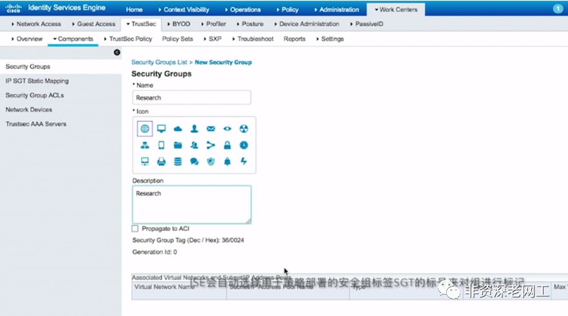568x316 pixels.
Task: Click the Name field containing Research
Action: click(x=192, y=98)
